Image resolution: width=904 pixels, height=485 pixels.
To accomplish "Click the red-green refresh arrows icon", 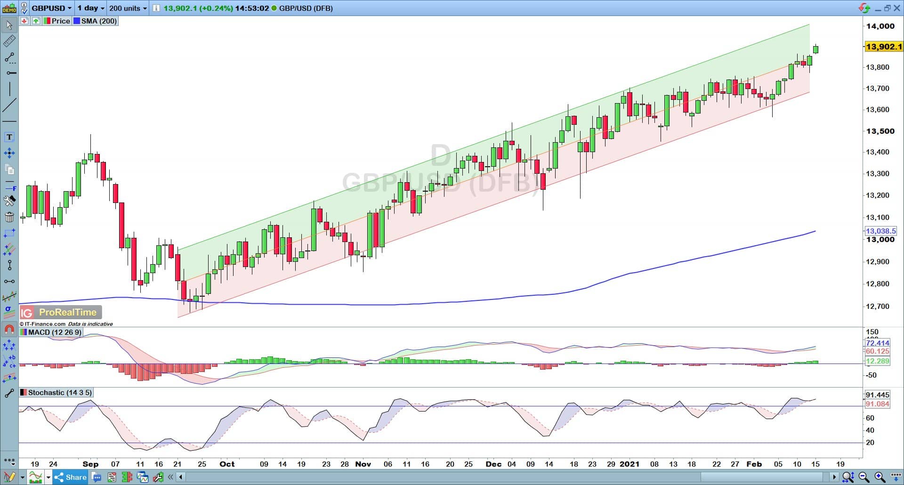I will pos(864,8).
